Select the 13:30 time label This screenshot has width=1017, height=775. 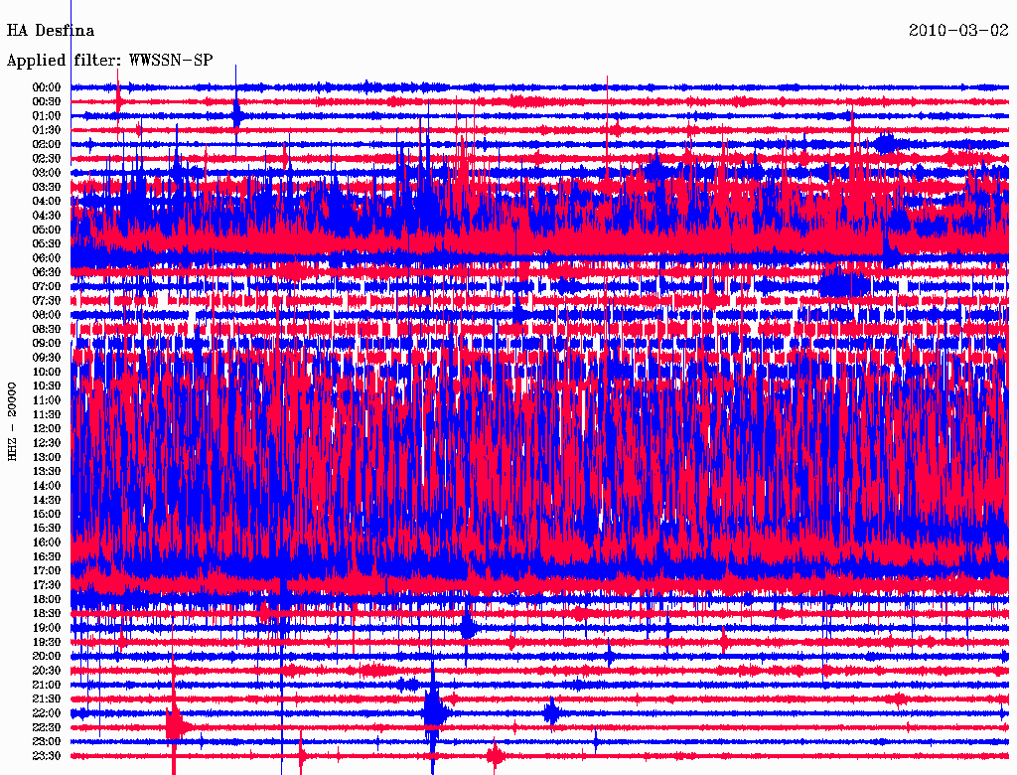click(x=47, y=471)
